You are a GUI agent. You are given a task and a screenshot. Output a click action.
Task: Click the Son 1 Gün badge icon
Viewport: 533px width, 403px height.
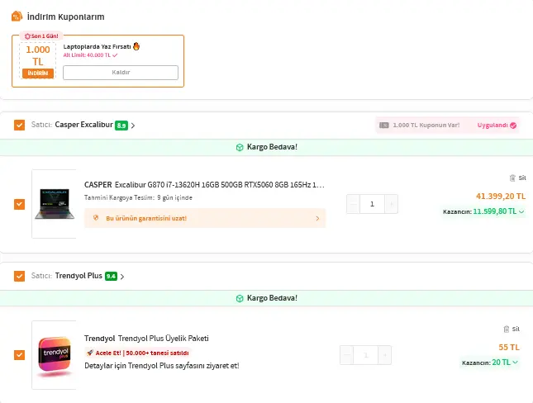point(27,36)
